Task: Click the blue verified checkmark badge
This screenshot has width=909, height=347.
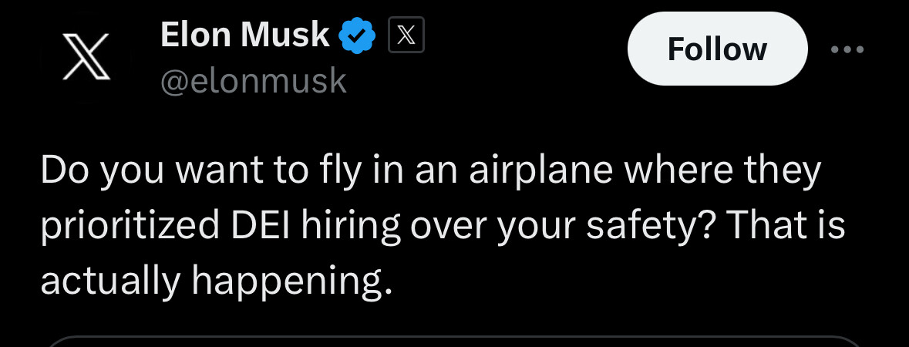Action: 357,35
